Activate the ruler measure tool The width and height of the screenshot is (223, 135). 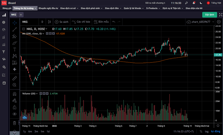click(15, 78)
